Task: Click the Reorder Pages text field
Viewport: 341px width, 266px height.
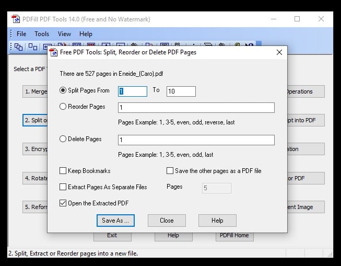Action: pyautogui.click(x=196, y=108)
